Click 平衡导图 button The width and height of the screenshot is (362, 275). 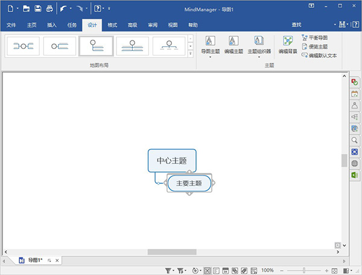317,37
